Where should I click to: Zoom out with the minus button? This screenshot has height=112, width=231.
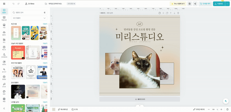(208, 109)
